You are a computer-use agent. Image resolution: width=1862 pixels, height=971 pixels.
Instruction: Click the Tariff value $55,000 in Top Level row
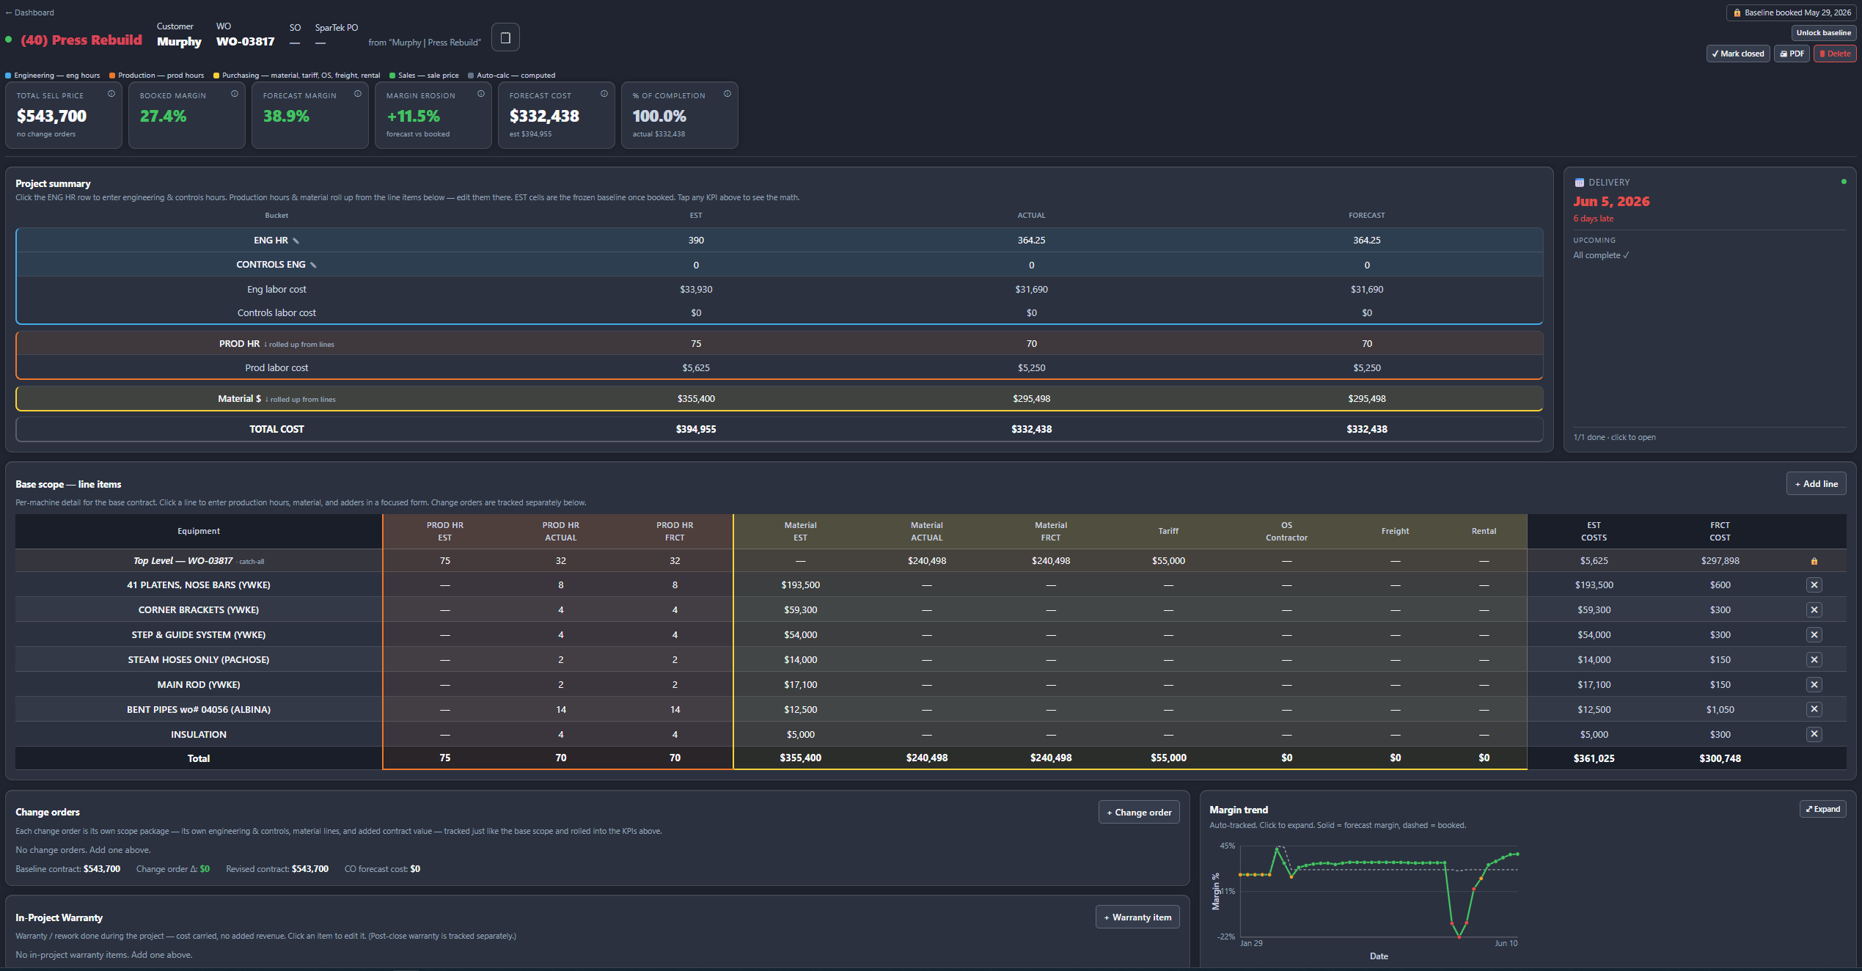click(x=1168, y=561)
